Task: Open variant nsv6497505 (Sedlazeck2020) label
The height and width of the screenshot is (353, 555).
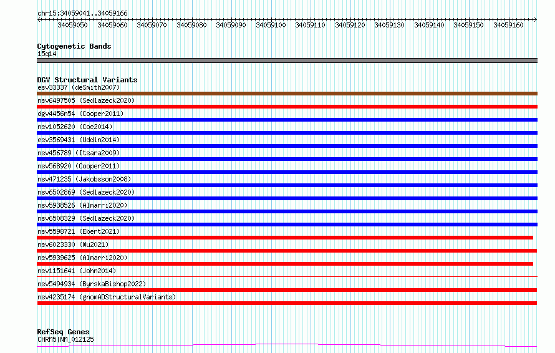Action: 86,100
